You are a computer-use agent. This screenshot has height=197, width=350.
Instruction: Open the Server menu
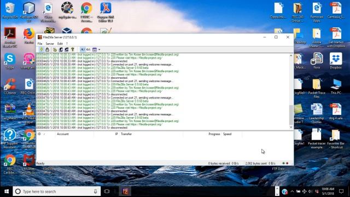50,44
